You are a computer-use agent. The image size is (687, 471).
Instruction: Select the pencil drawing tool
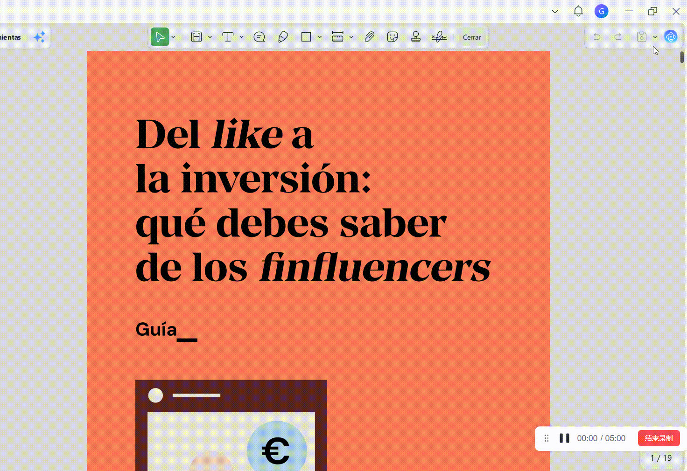[283, 37]
